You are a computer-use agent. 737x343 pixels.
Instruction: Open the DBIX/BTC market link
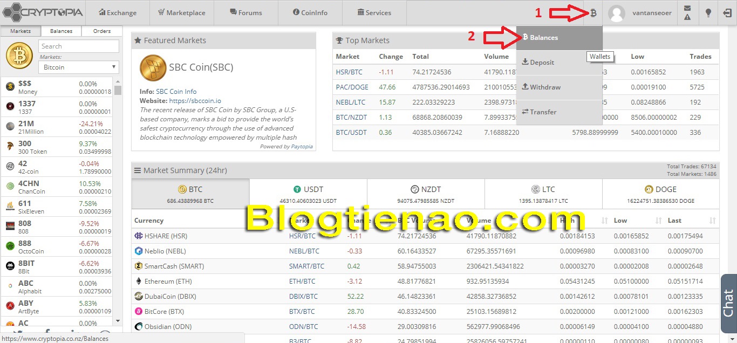click(303, 296)
